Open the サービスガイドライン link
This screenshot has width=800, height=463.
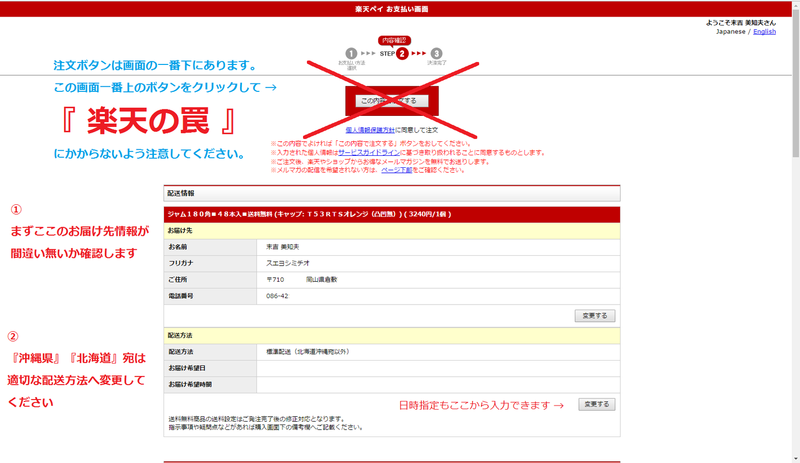[x=369, y=153]
